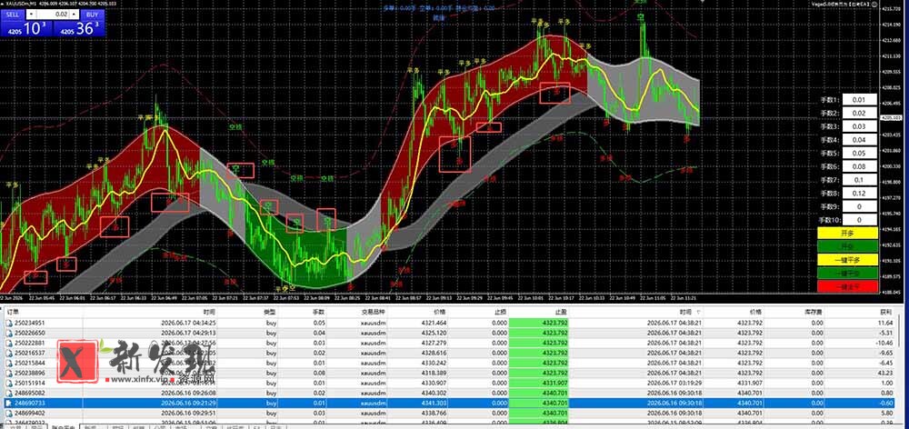The image size is (909, 429).
Task: Click the order icon beside 250234951
Action: 9,323
